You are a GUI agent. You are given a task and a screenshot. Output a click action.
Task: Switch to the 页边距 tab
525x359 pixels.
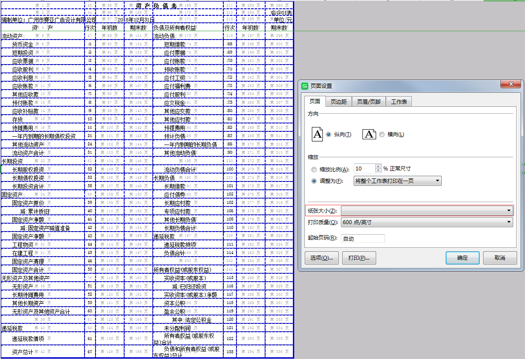(338, 102)
